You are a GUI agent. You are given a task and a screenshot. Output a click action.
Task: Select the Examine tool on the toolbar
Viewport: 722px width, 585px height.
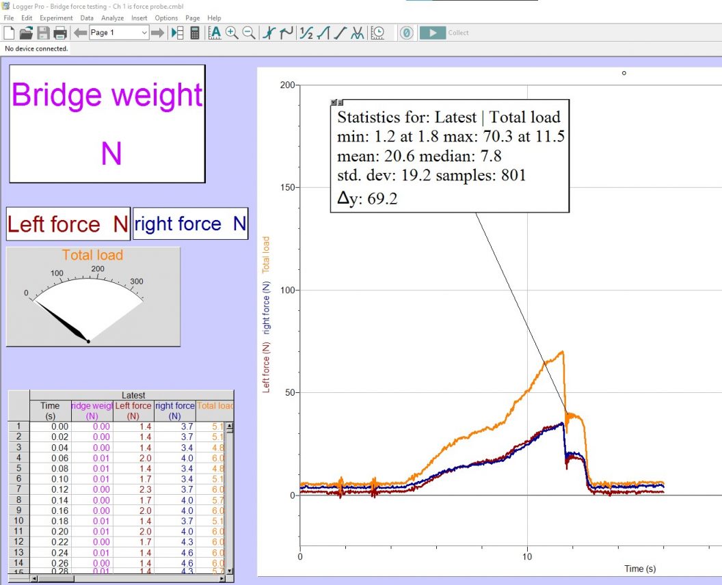tap(270, 33)
